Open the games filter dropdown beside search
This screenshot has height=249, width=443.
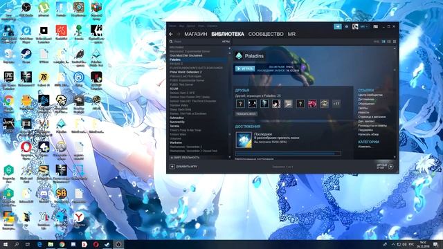point(226,41)
